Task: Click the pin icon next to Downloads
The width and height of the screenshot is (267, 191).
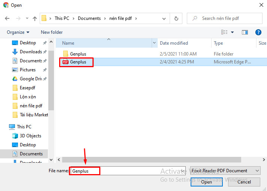Action: pyautogui.click(x=45, y=52)
